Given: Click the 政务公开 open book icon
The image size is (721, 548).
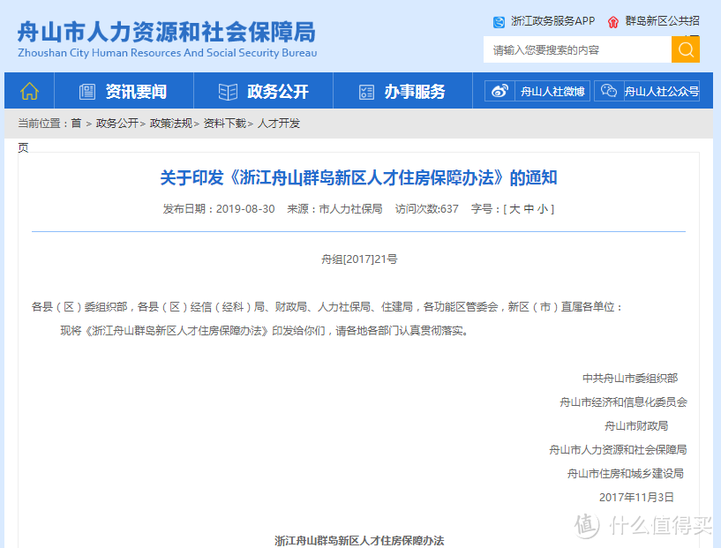Looking at the screenshot, I should [x=228, y=92].
